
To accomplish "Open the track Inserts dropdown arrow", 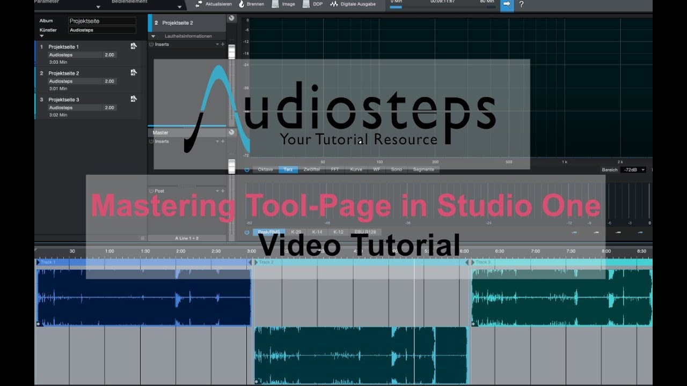I will point(217,44).
